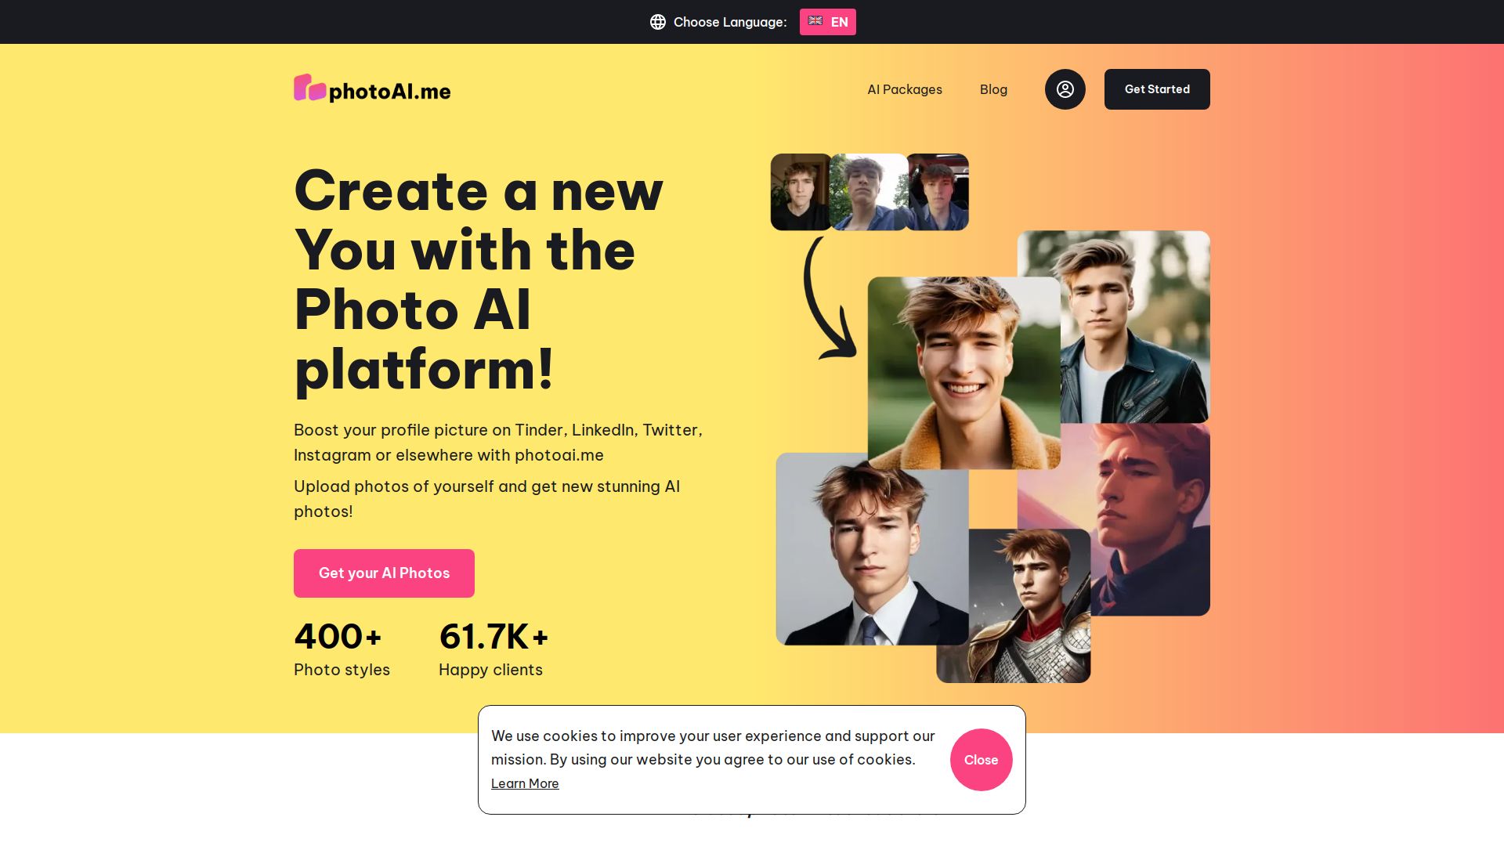
Task: Open the AI Packages menu item
Action: [x=905, y=89]
